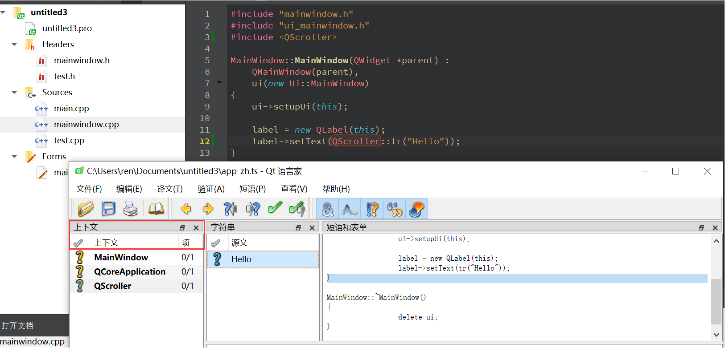This screenshot has width=725, height=348.
Task: Float the 短语和表单 dock panel
Action: pyautogui.click(x=701, y=227)
